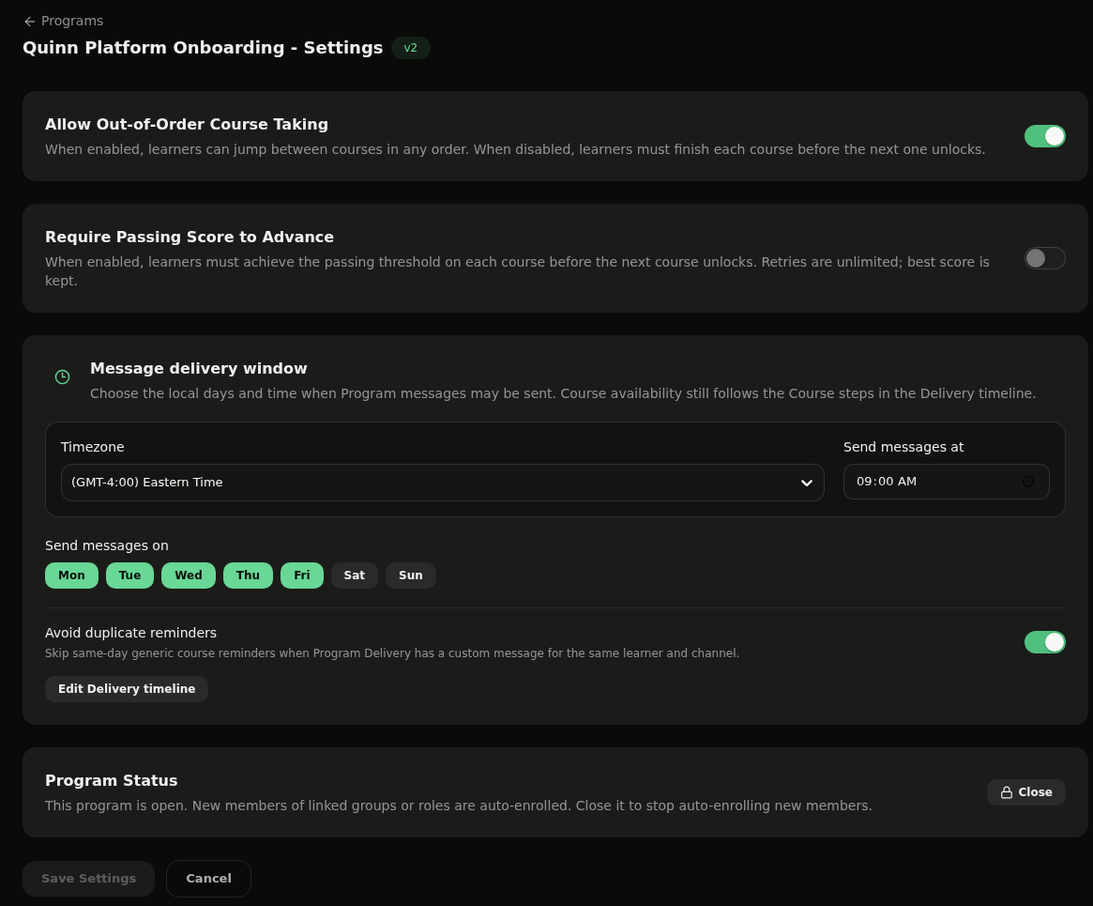Click the Timezone dropdown chevron arrow

(x=807, y=483)
